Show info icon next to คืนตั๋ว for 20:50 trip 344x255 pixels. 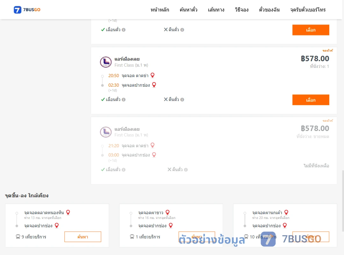(x=182, y=100)
